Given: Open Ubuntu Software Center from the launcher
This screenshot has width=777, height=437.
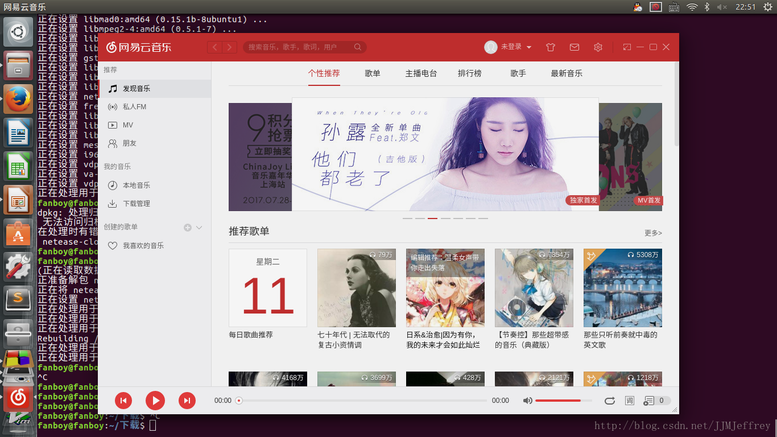Looking at the screenshot, I should 18,233.
